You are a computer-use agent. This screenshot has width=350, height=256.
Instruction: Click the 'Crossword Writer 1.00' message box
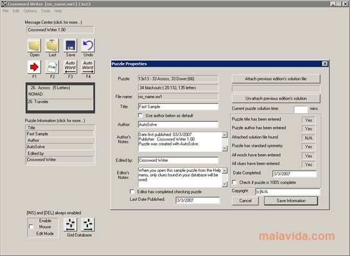pyautogui.click(x=60, y=30)
